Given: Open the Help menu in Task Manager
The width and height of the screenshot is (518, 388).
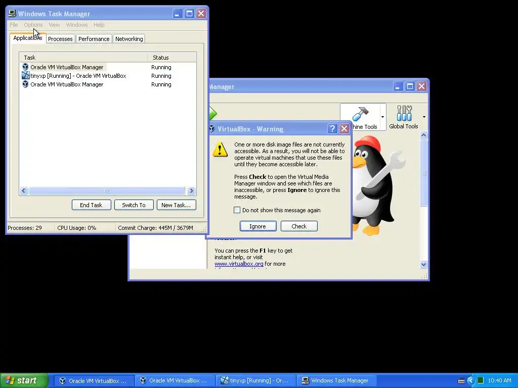Looking at the screenshot, I should (99, 25).
